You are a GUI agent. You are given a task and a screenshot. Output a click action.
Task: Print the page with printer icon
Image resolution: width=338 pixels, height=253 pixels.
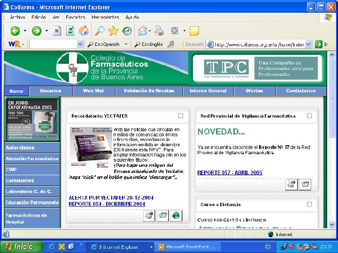click(159, 31)
